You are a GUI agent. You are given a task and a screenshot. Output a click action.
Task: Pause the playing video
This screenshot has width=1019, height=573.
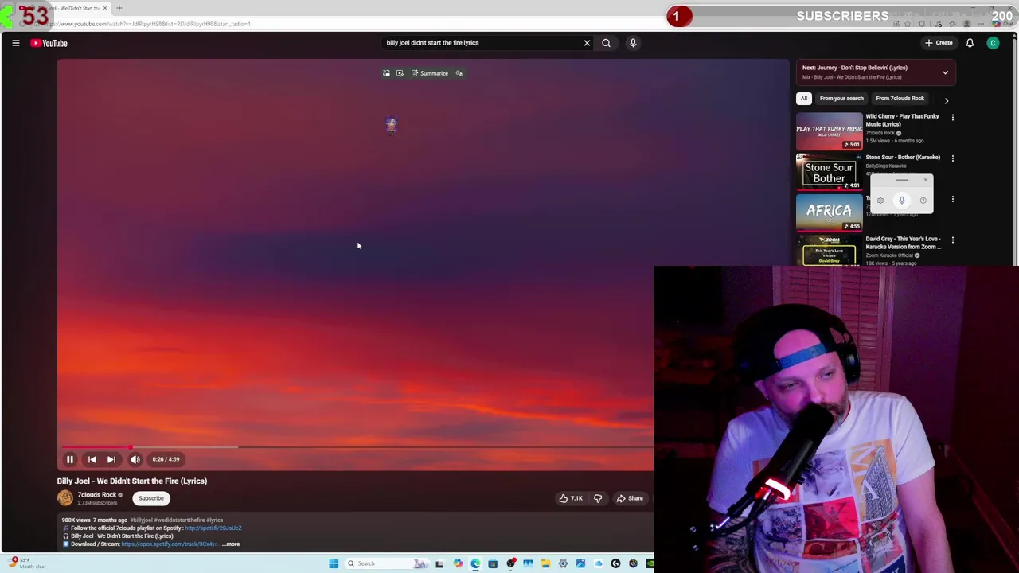pos(69,459)
